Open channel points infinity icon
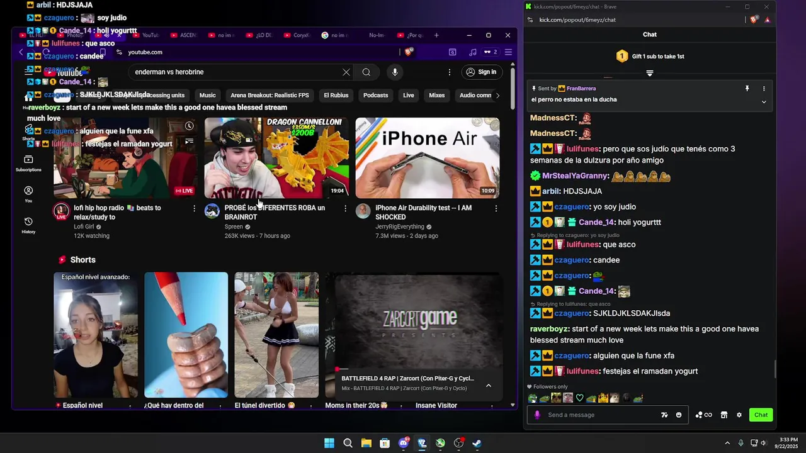806x453 pixels. [x=703, y=415]
